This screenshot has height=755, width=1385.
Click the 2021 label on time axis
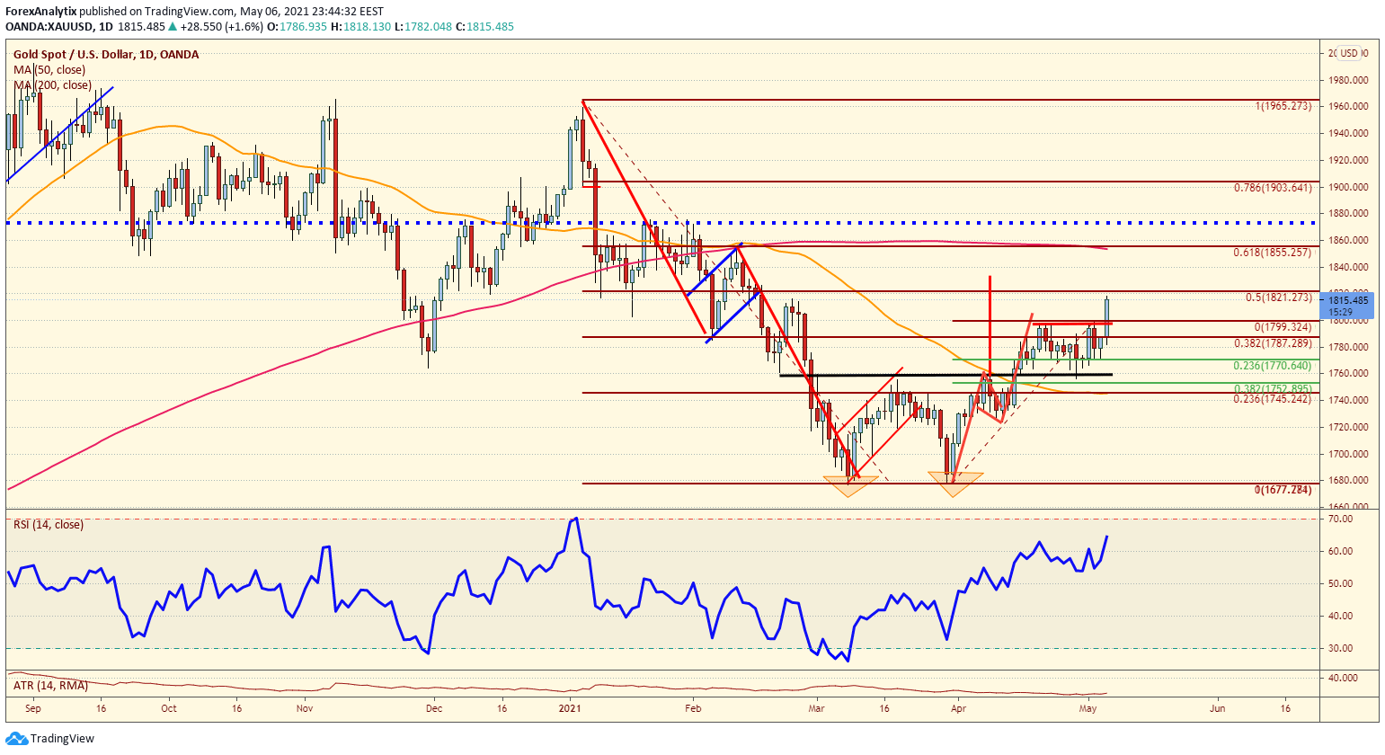(x=571, y=708)
